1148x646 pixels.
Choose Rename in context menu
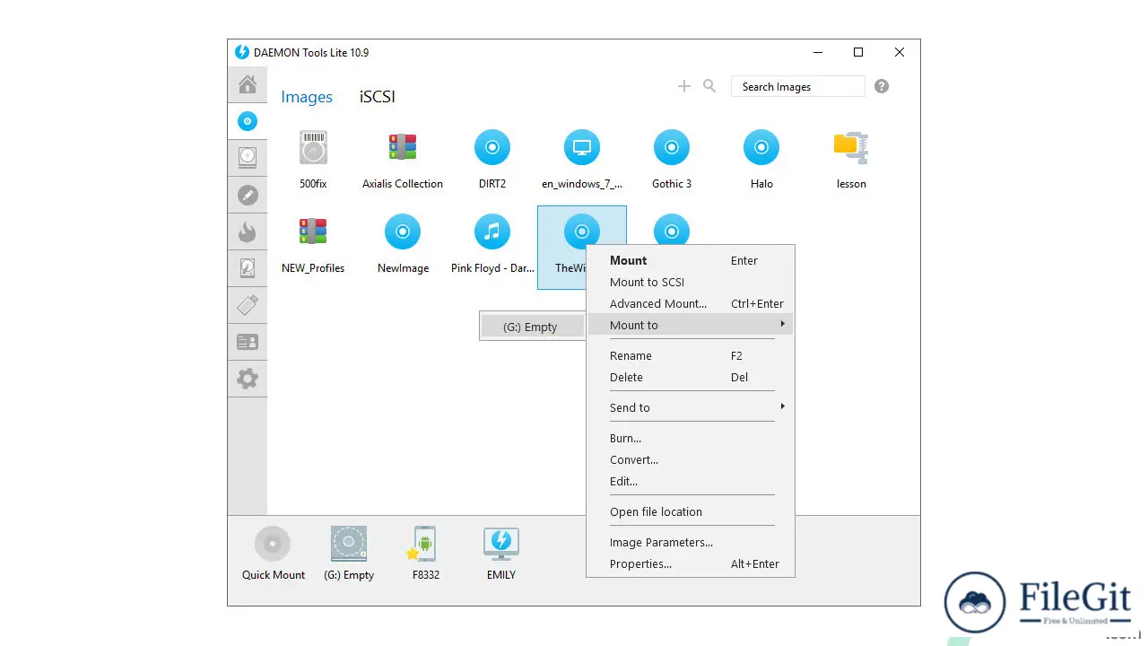pos(691,355)
